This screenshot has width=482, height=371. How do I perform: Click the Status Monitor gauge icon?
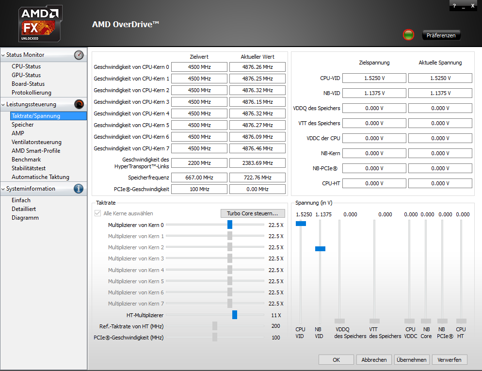coord(79,55)
